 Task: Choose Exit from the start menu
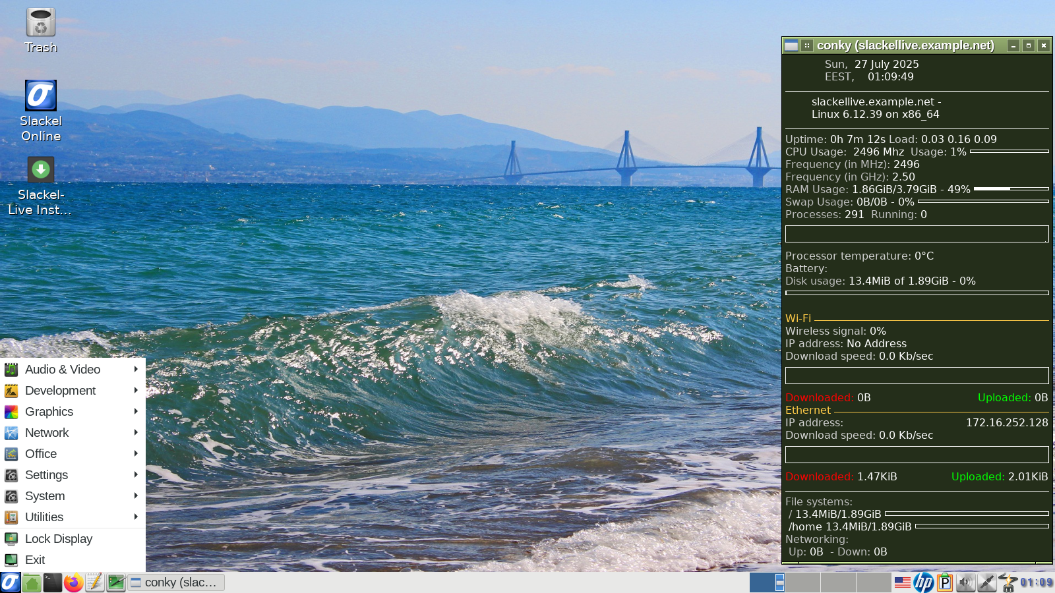[x=35, y=560]
